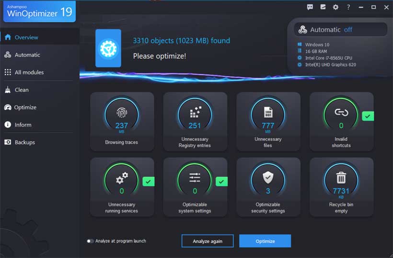Open the Invalid shortcuts link icon

point(341,112)
